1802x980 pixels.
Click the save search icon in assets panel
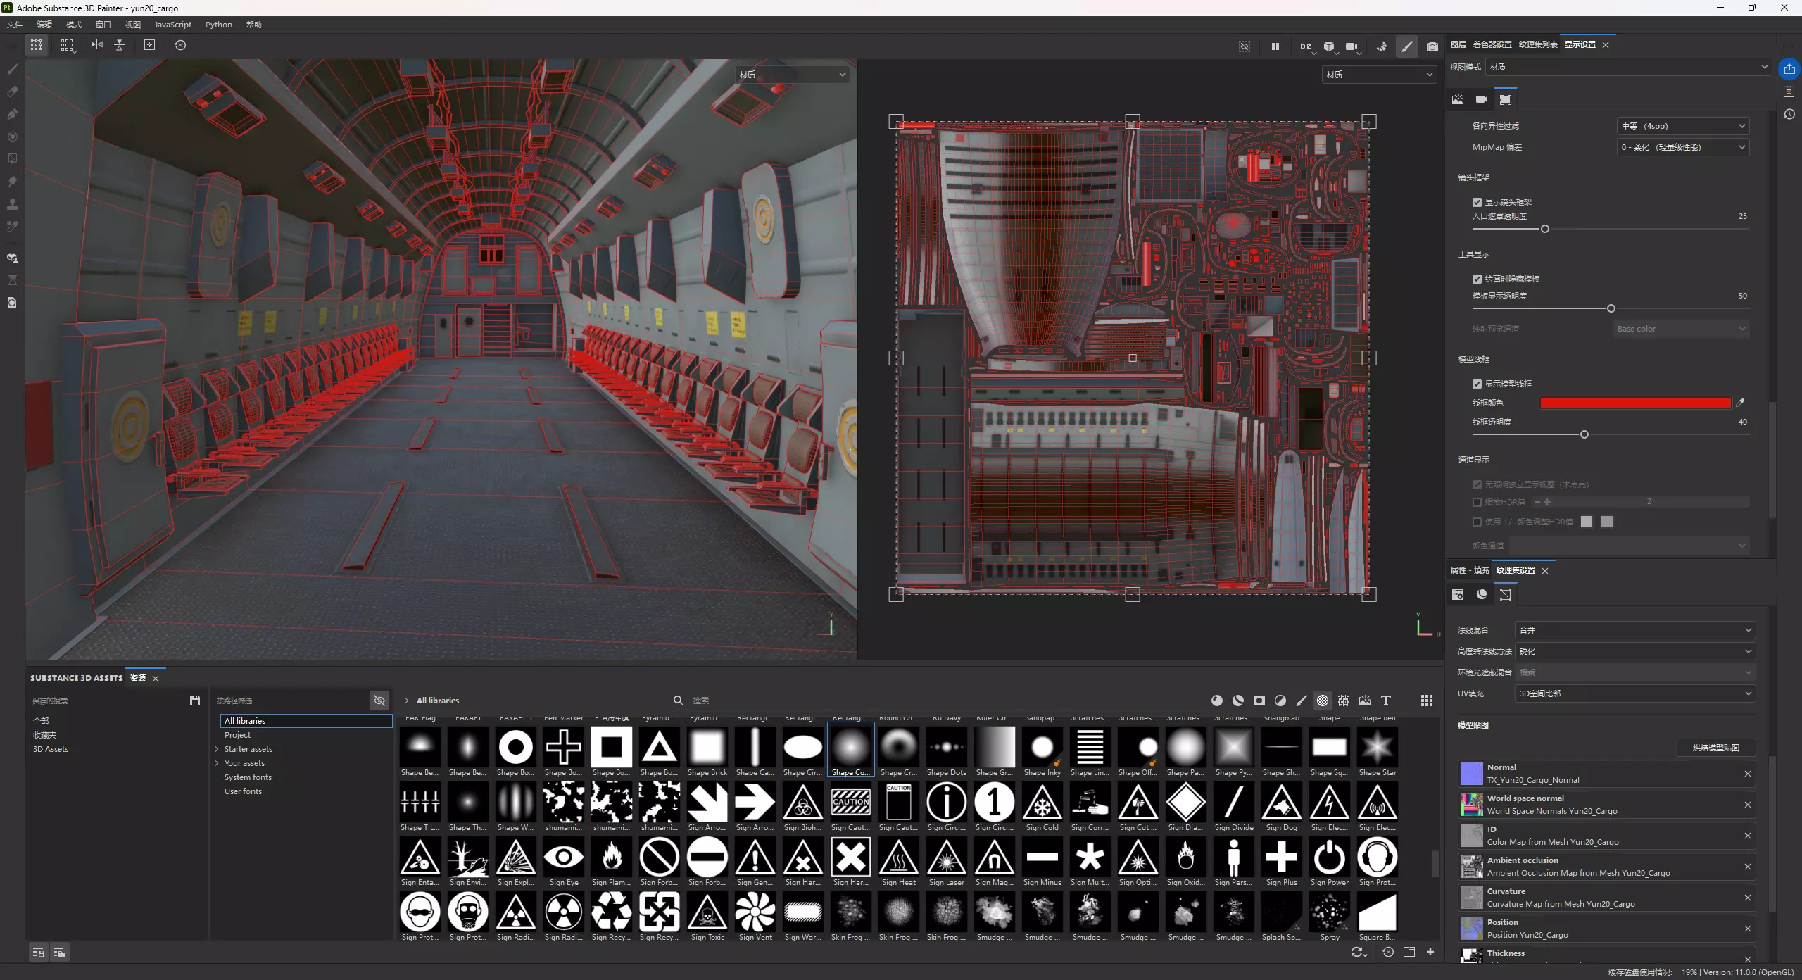(195, 701)
